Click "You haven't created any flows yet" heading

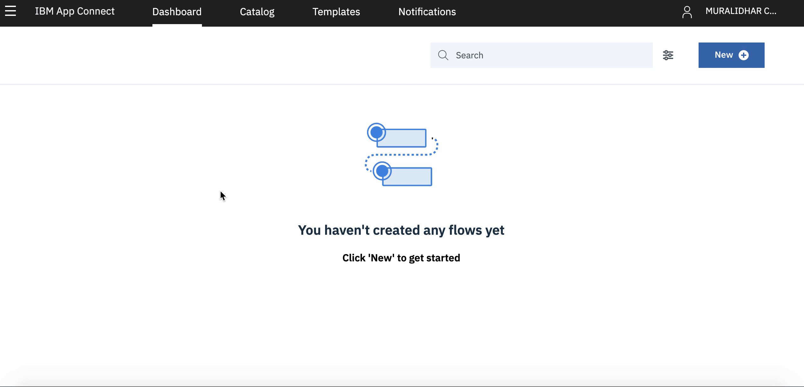tap(401, 230)
